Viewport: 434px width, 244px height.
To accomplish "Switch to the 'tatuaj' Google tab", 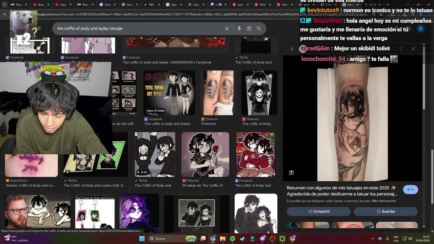I will tap(174, 5).
